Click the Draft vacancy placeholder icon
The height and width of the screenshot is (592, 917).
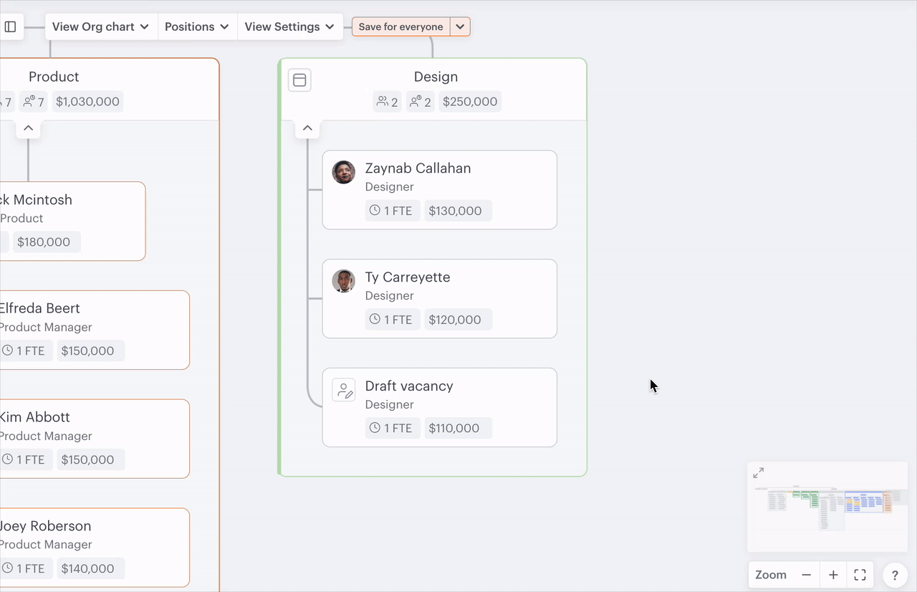click(x=344, y=390)
